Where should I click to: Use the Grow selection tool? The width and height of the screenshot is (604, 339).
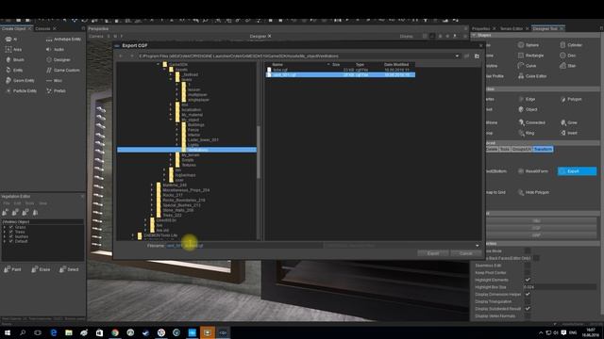tap(568, 122)
